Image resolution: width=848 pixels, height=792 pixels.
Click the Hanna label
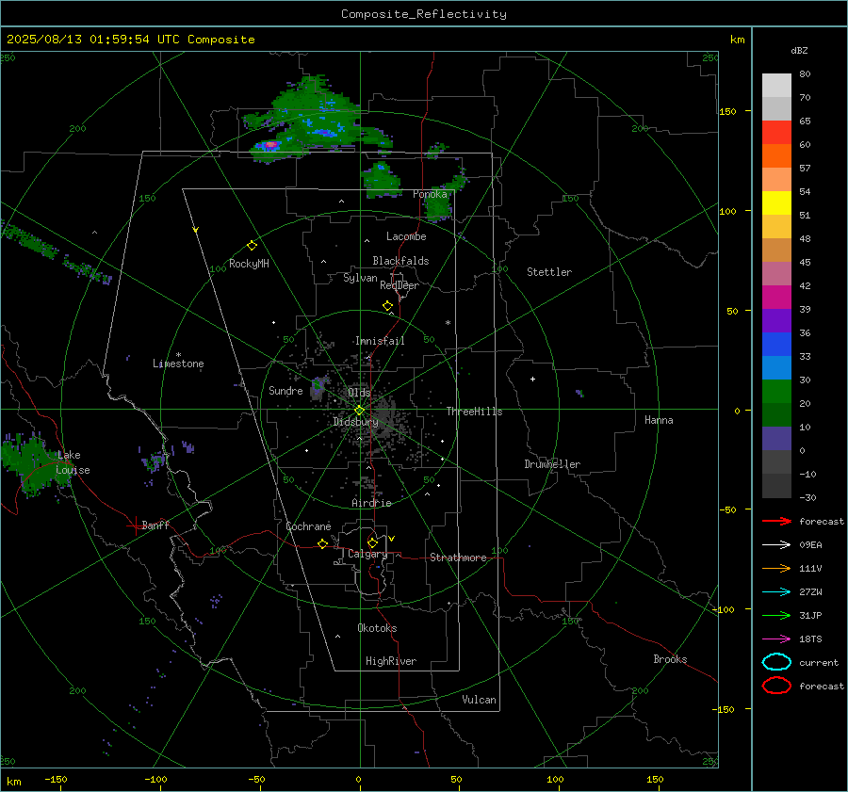coord(659,420)
